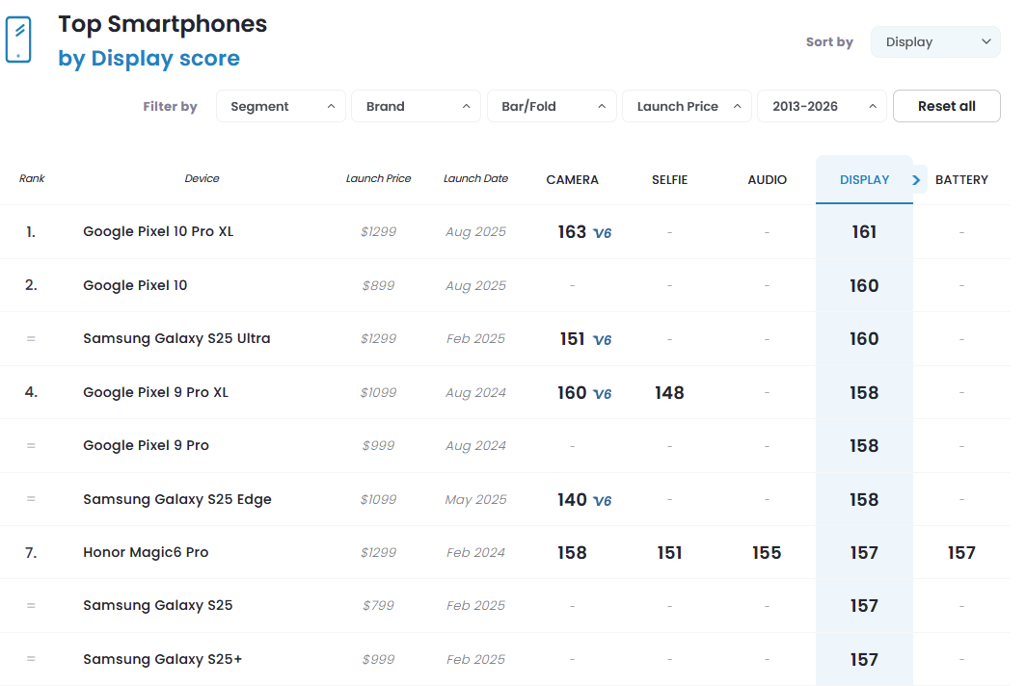
Task: Click the V6 badge beside Galaxy S25 Ultra camera score
Action: [x=602, y=340]
